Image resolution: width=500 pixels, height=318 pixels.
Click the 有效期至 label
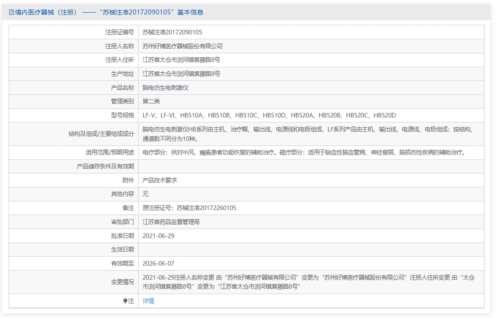tap(122, 264)
